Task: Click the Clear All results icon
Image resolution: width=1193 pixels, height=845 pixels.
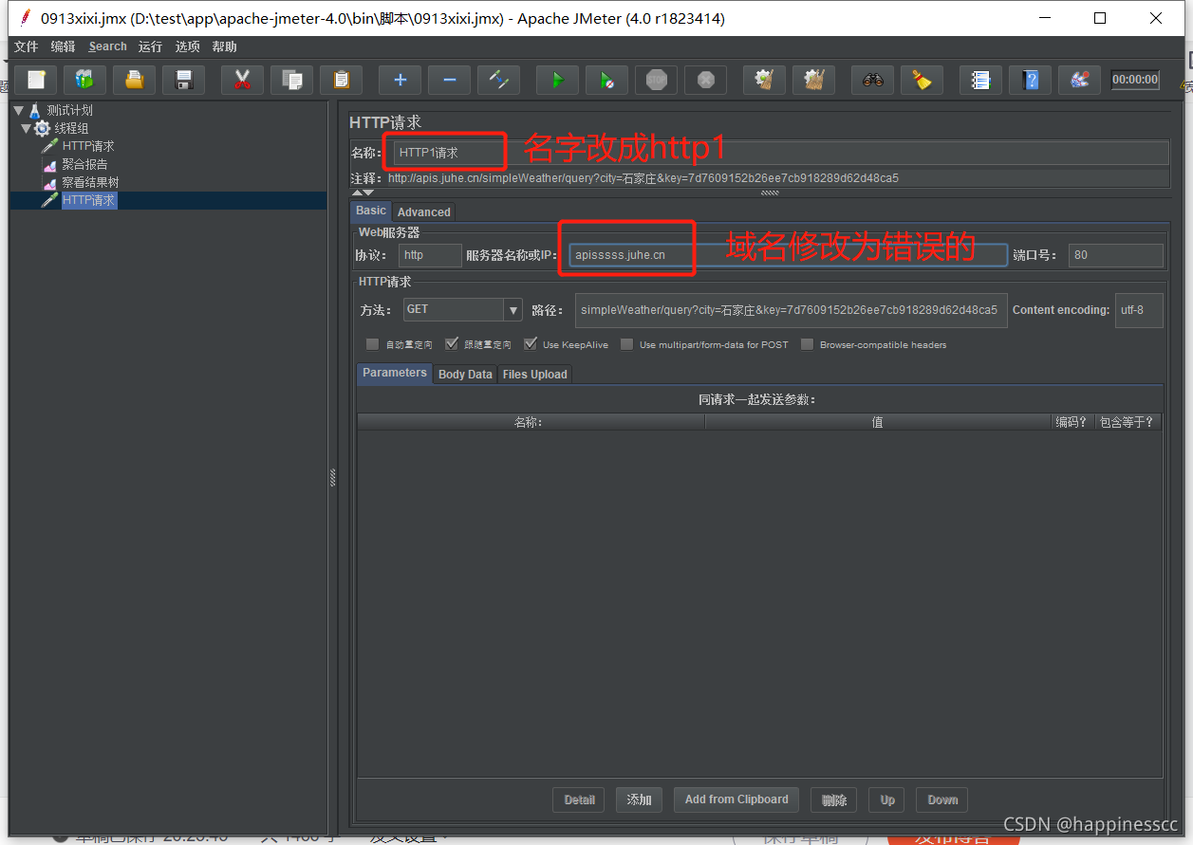Action: (814, 80)
